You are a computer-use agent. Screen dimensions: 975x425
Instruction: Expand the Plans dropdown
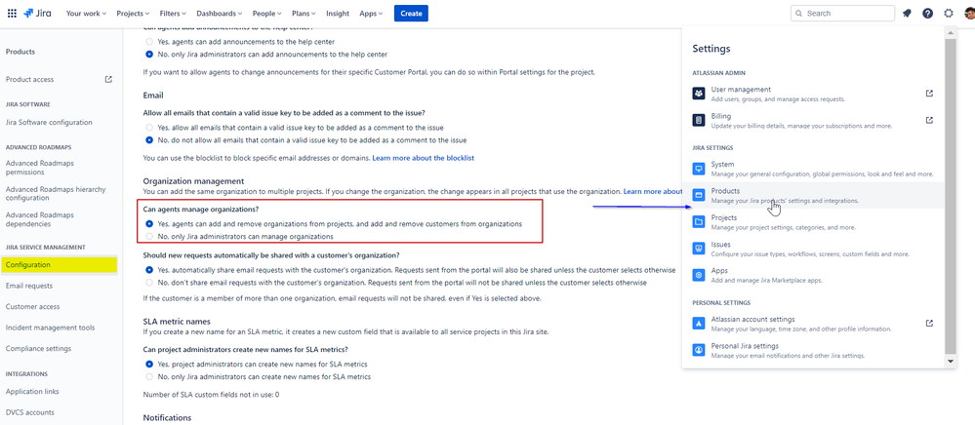coord(305,13)
